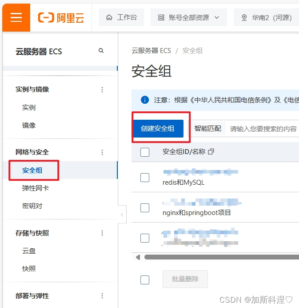
Task: Open the 工作台 workbench button
Action: point(121,17)
